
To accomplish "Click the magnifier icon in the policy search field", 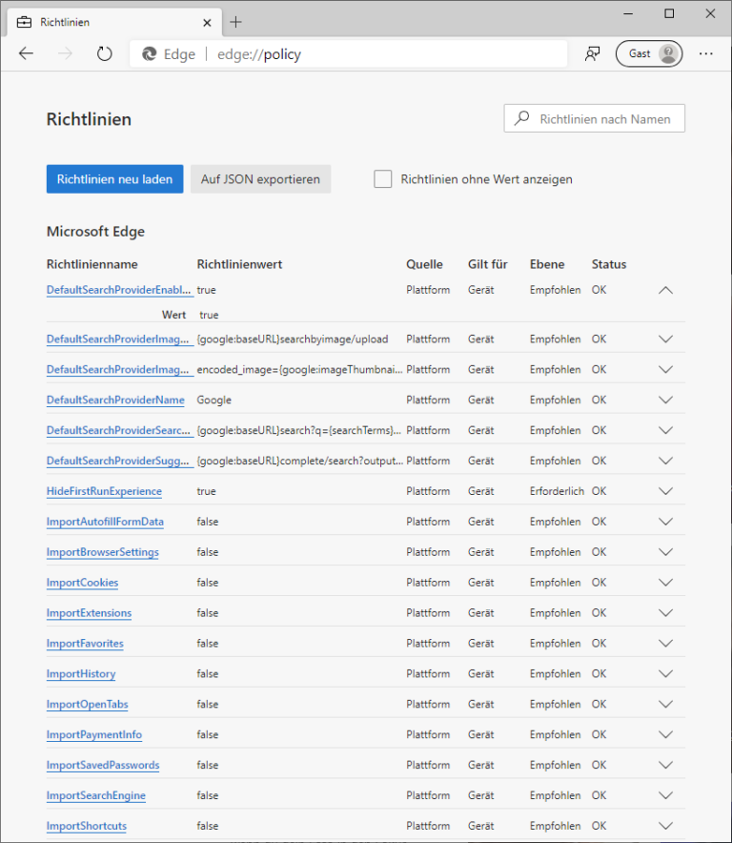I will (x=520, y=117).
